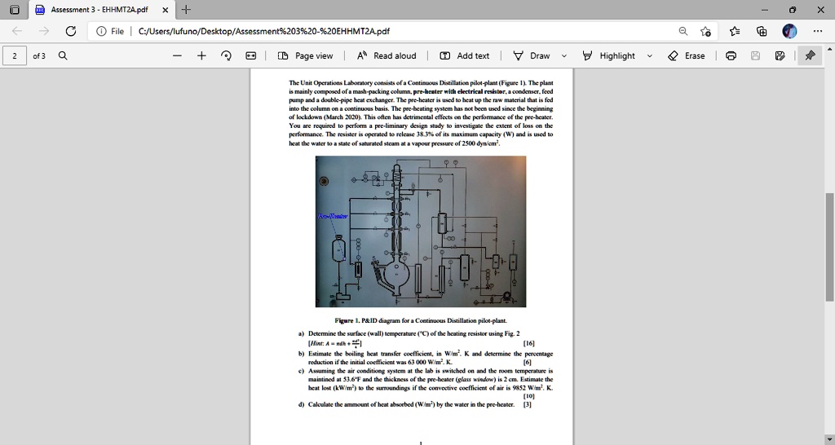Edit the page number field

point(15,55)
